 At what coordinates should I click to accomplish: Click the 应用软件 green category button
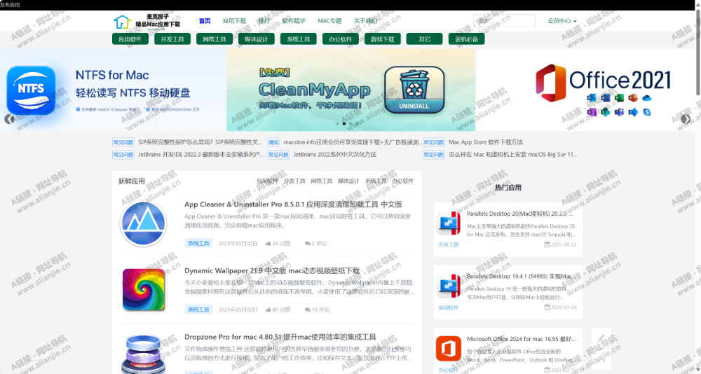click(x=130, y=39)
